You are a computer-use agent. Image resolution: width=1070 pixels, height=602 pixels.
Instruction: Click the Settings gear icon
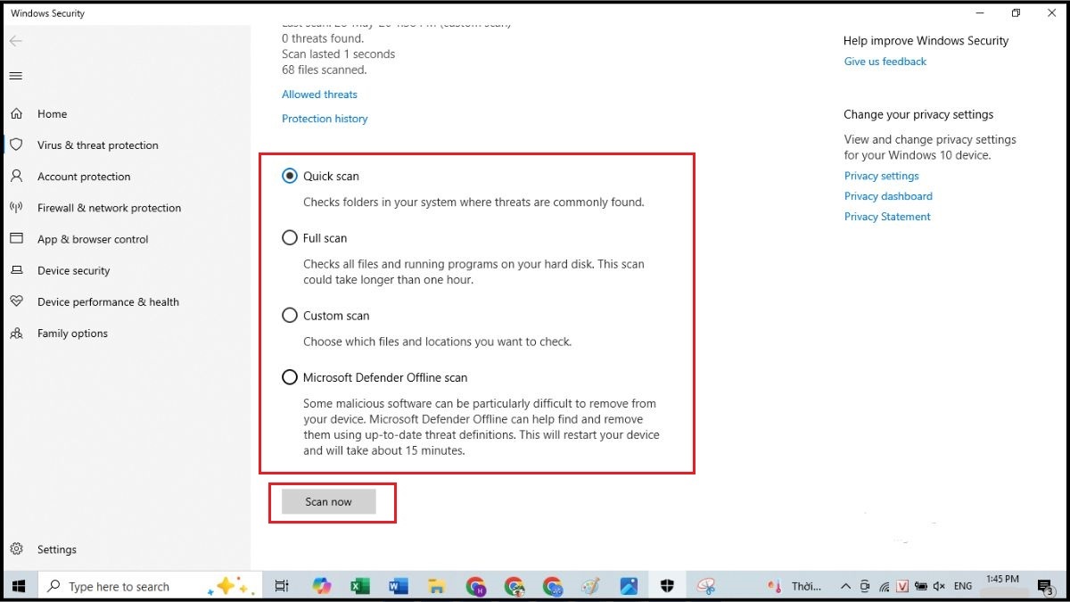[16, 549]
